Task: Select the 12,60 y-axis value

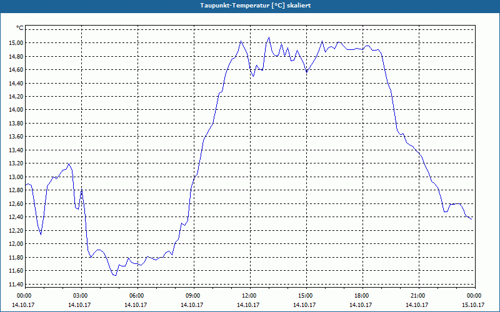Action: pyautogui.click(x=16, y=204)
